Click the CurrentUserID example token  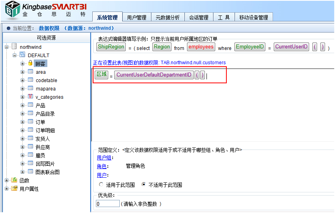click(291, 47)
